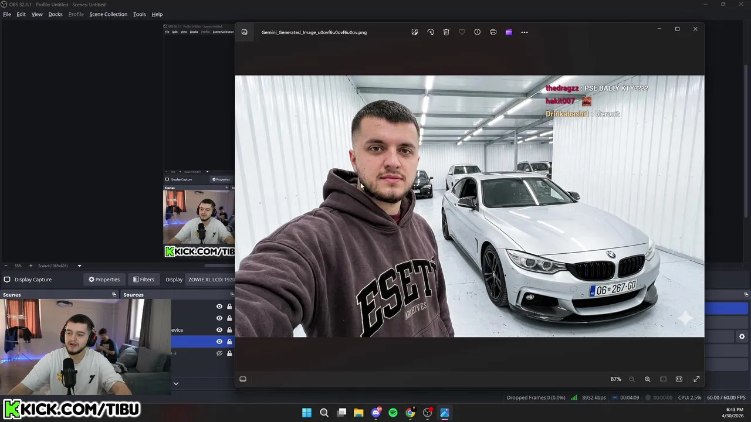This screenshot has height=422, width=751.
Task: Open the View menu in OBS
Action: point(37,14)
